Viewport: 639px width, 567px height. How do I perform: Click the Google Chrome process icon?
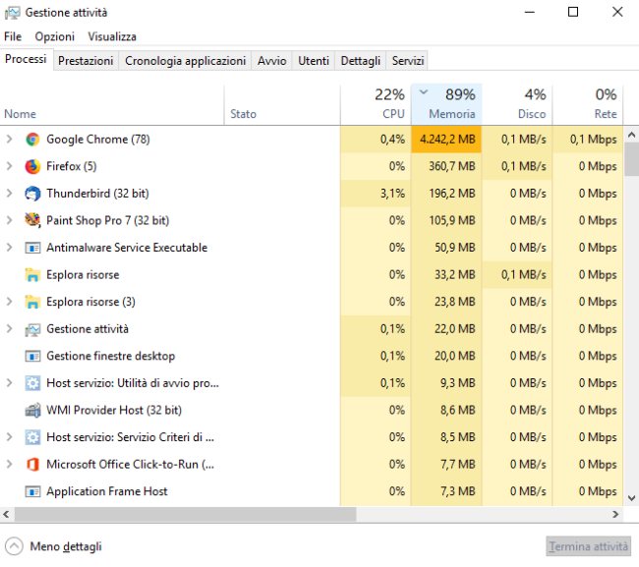pyautogui.click(x=32, y=140)
